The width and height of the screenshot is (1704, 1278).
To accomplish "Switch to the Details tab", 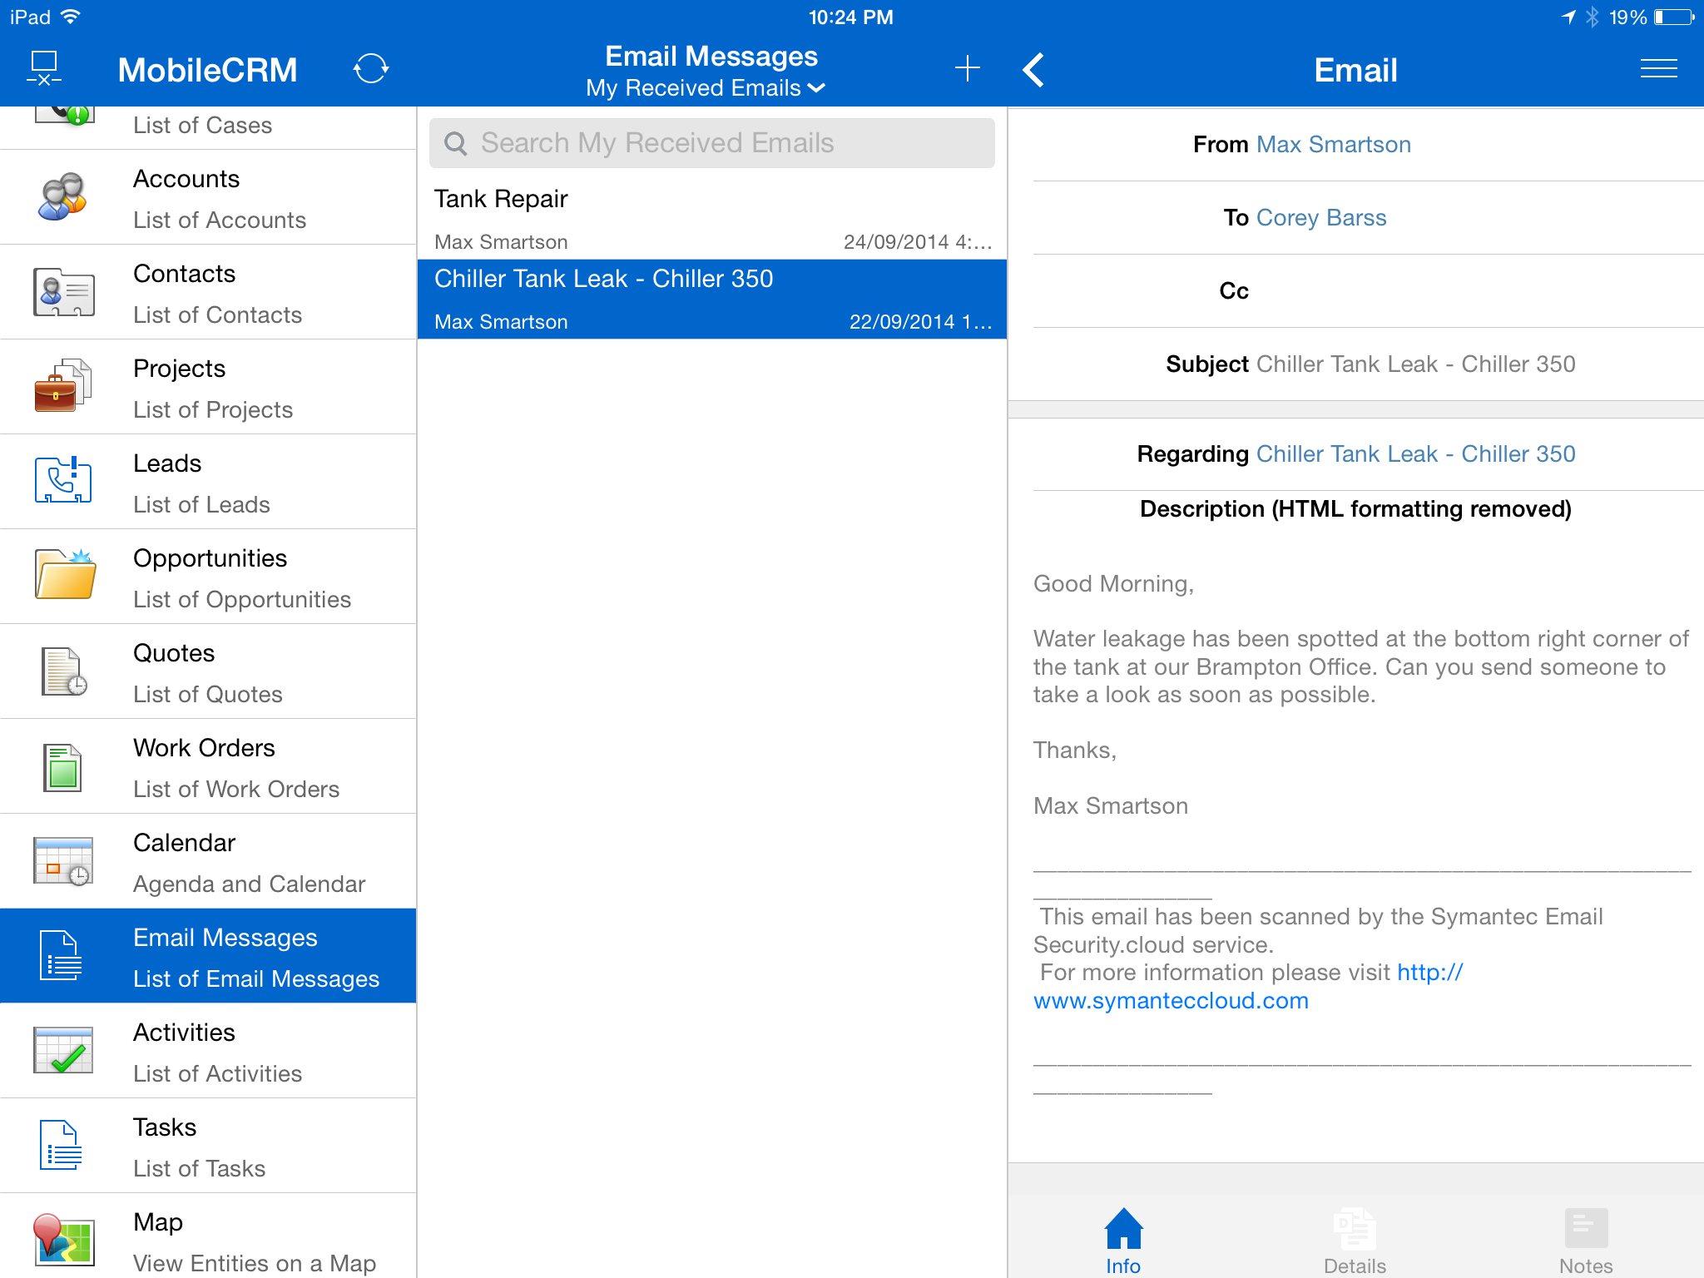I will (1355, 1241).
